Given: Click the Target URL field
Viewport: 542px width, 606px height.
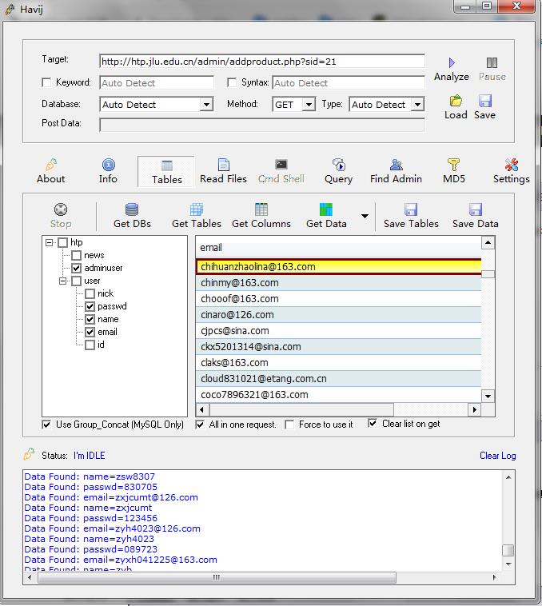Looking at the screenshot, I should (x=262, y=62).
